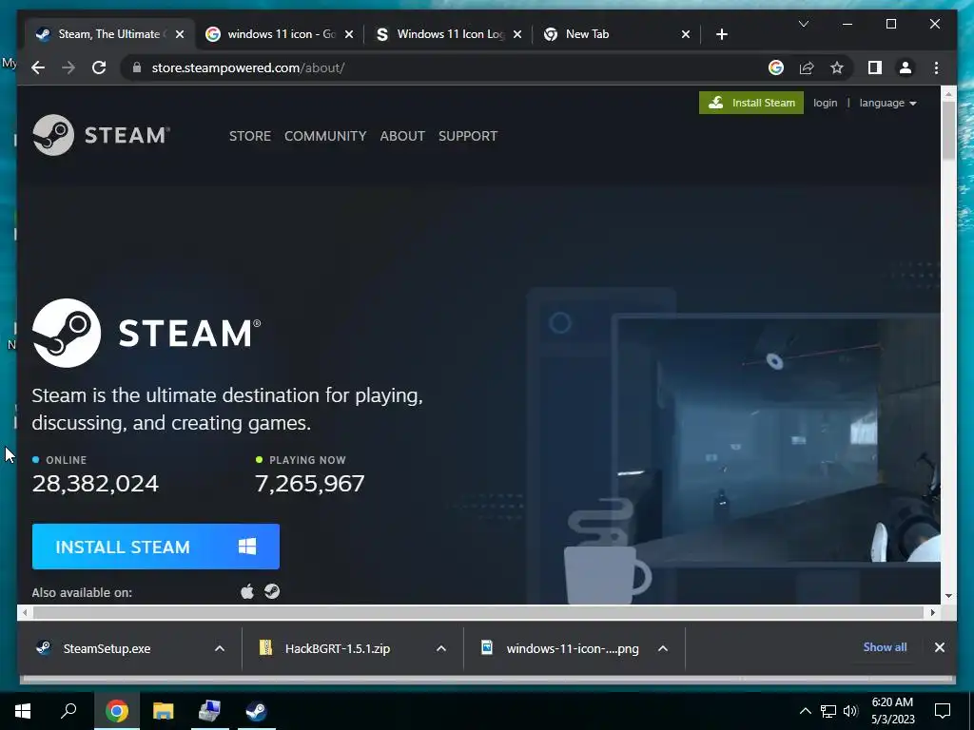
Task: Open the taskbar clock and date
Action: point(892,711)
